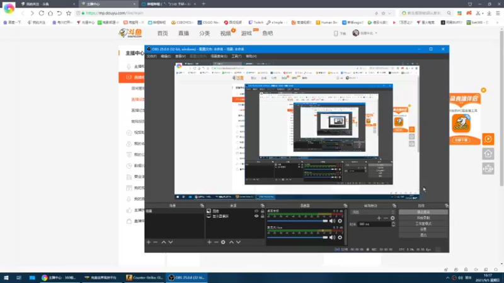The image size is (504, 283).
Task: Click the home icon on Douyu right sidebar
Action: pyautogui.click(x=488, y=154)
